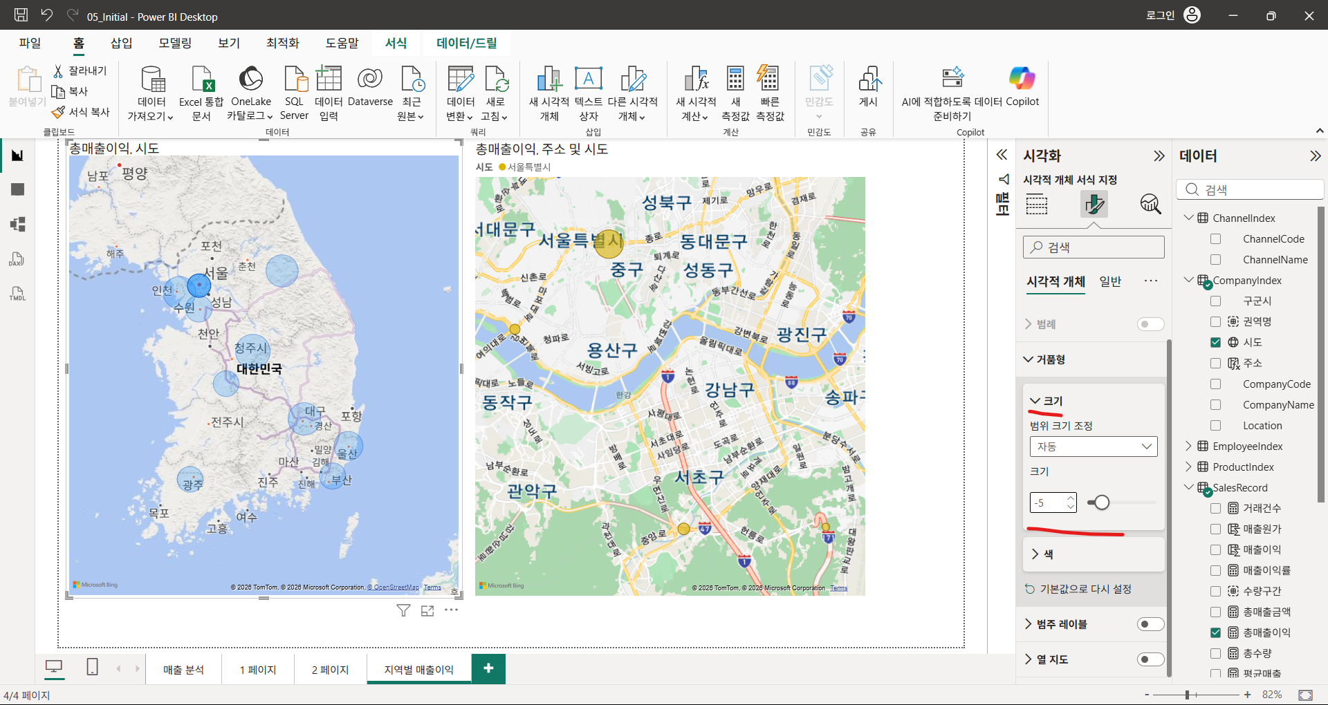This screenshot has height=705, width=1328.
Task: Open the 모델링 ribbon tab
Action: coord(175,43)
